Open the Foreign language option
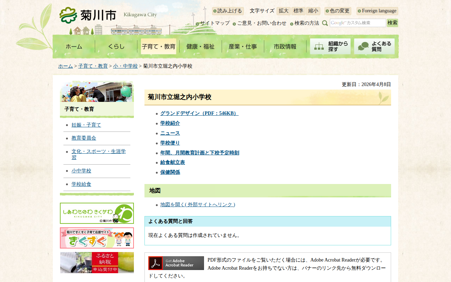Screen dimensions: 451x282 377,11
